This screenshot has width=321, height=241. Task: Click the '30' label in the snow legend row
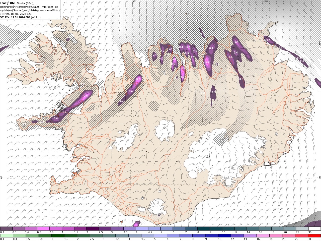click(x=310, y=232)
